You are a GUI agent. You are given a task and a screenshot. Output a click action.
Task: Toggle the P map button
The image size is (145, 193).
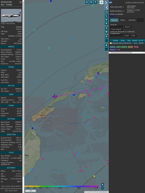click(106, 37)
